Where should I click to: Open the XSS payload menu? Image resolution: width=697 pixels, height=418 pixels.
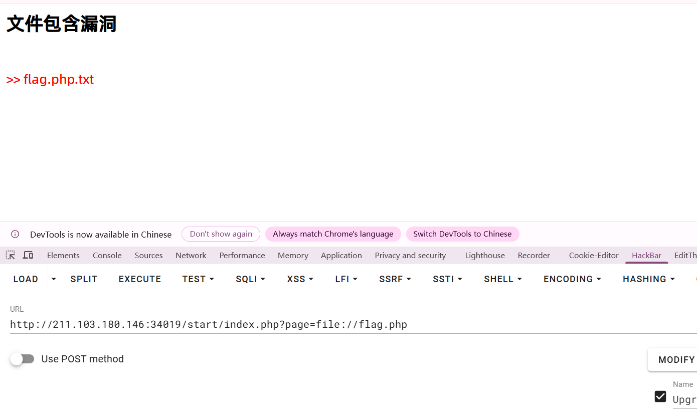pyautogui.click(x=300, y=279)
